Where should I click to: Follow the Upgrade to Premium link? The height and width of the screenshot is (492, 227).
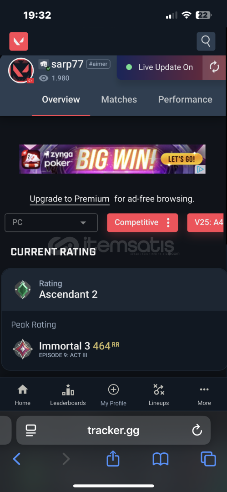pos(70,199)
